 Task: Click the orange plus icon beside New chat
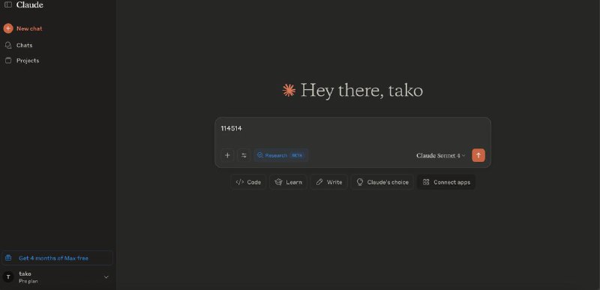point(8,28)
